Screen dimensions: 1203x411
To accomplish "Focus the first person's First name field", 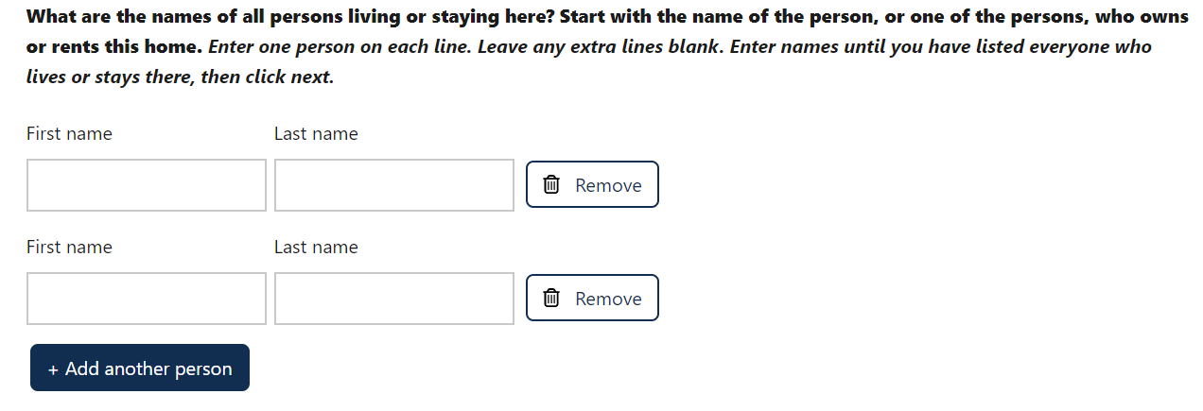I will [147, 185].
